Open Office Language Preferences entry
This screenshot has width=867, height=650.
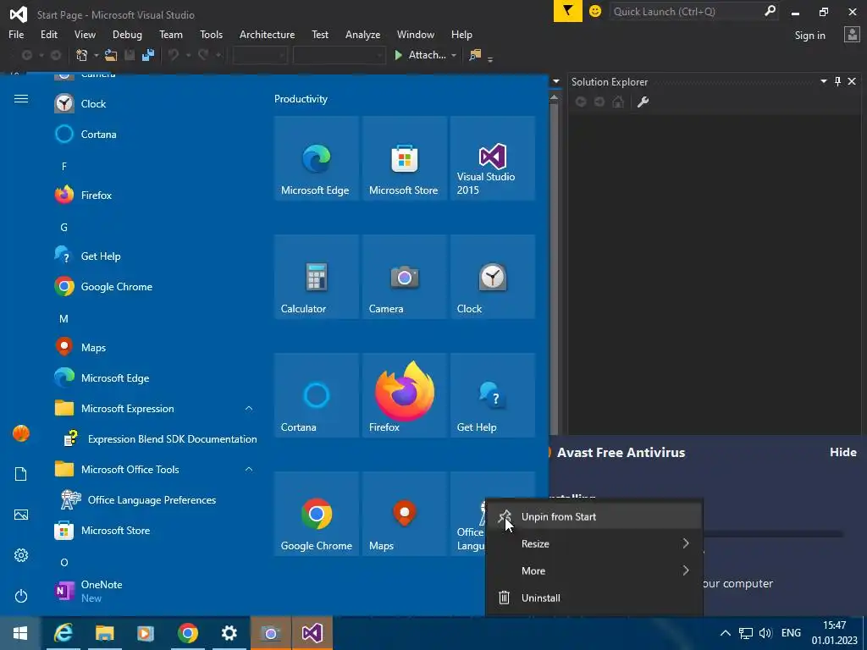tap(155, 499)
